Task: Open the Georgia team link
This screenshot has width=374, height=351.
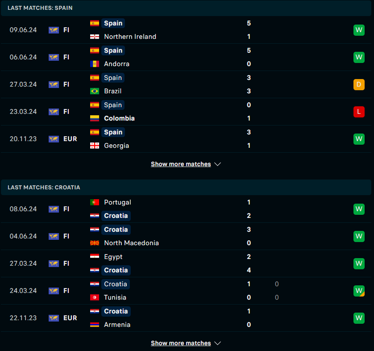Action: tap(116, 146)
